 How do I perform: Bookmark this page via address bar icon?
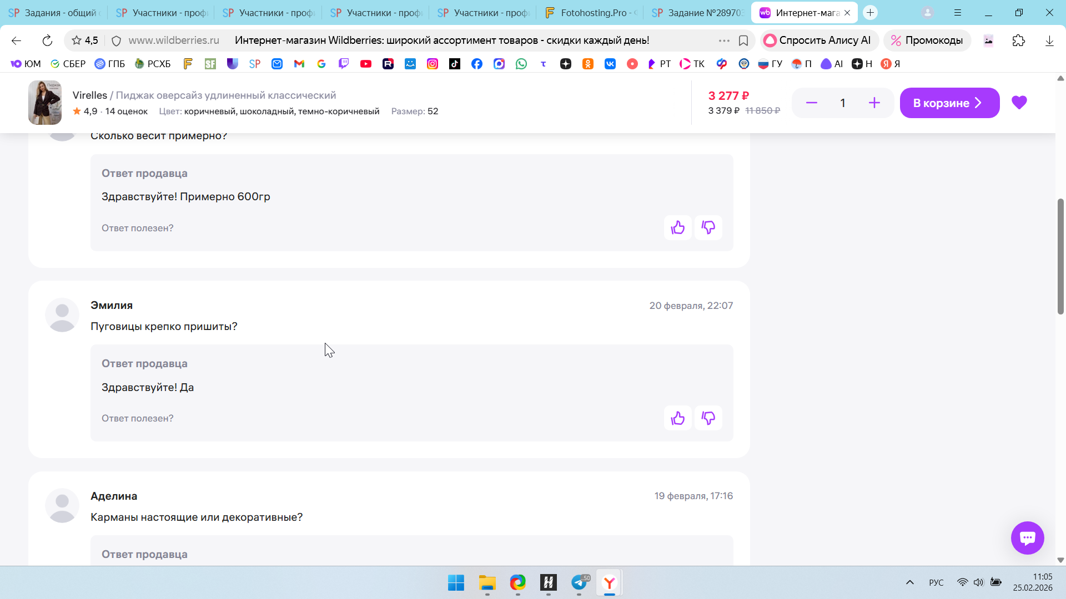point(743,40)
